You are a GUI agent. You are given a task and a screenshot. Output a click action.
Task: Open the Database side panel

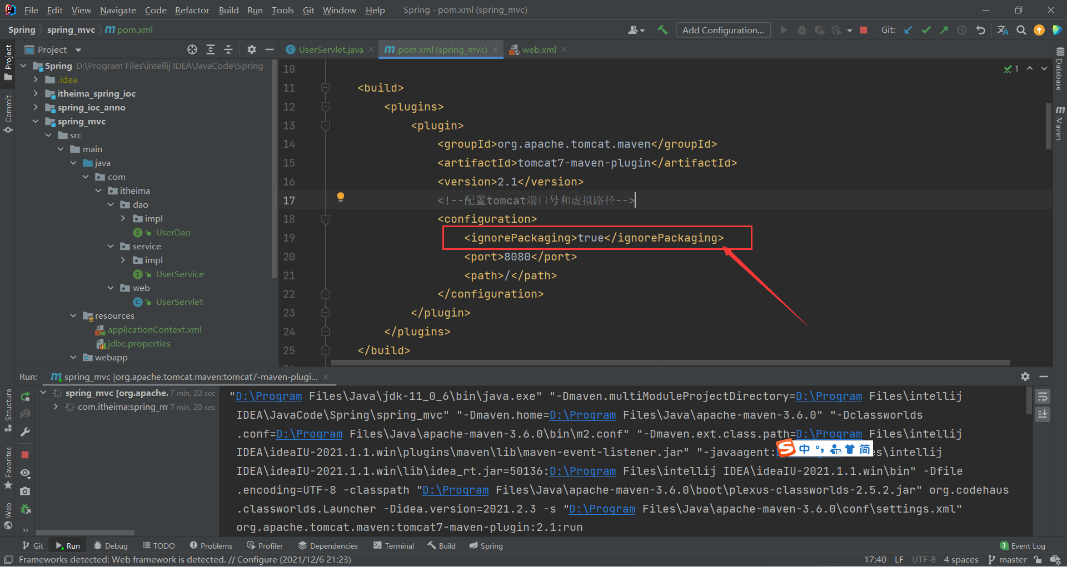click(x=1060, y=69)
